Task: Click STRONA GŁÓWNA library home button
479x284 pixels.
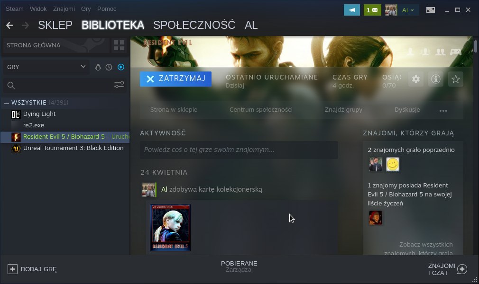Action: pyautogui.click(x=56, y=45)
